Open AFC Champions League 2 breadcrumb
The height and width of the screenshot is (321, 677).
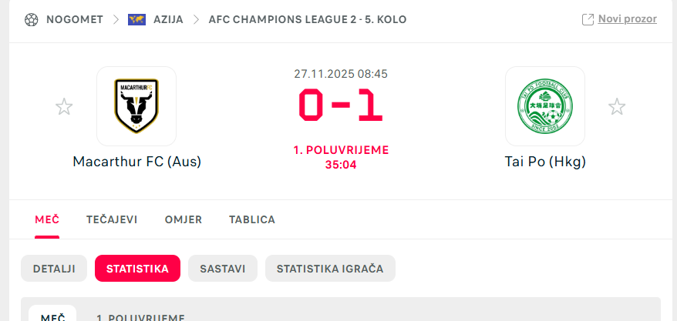click(x=308, y=19)
